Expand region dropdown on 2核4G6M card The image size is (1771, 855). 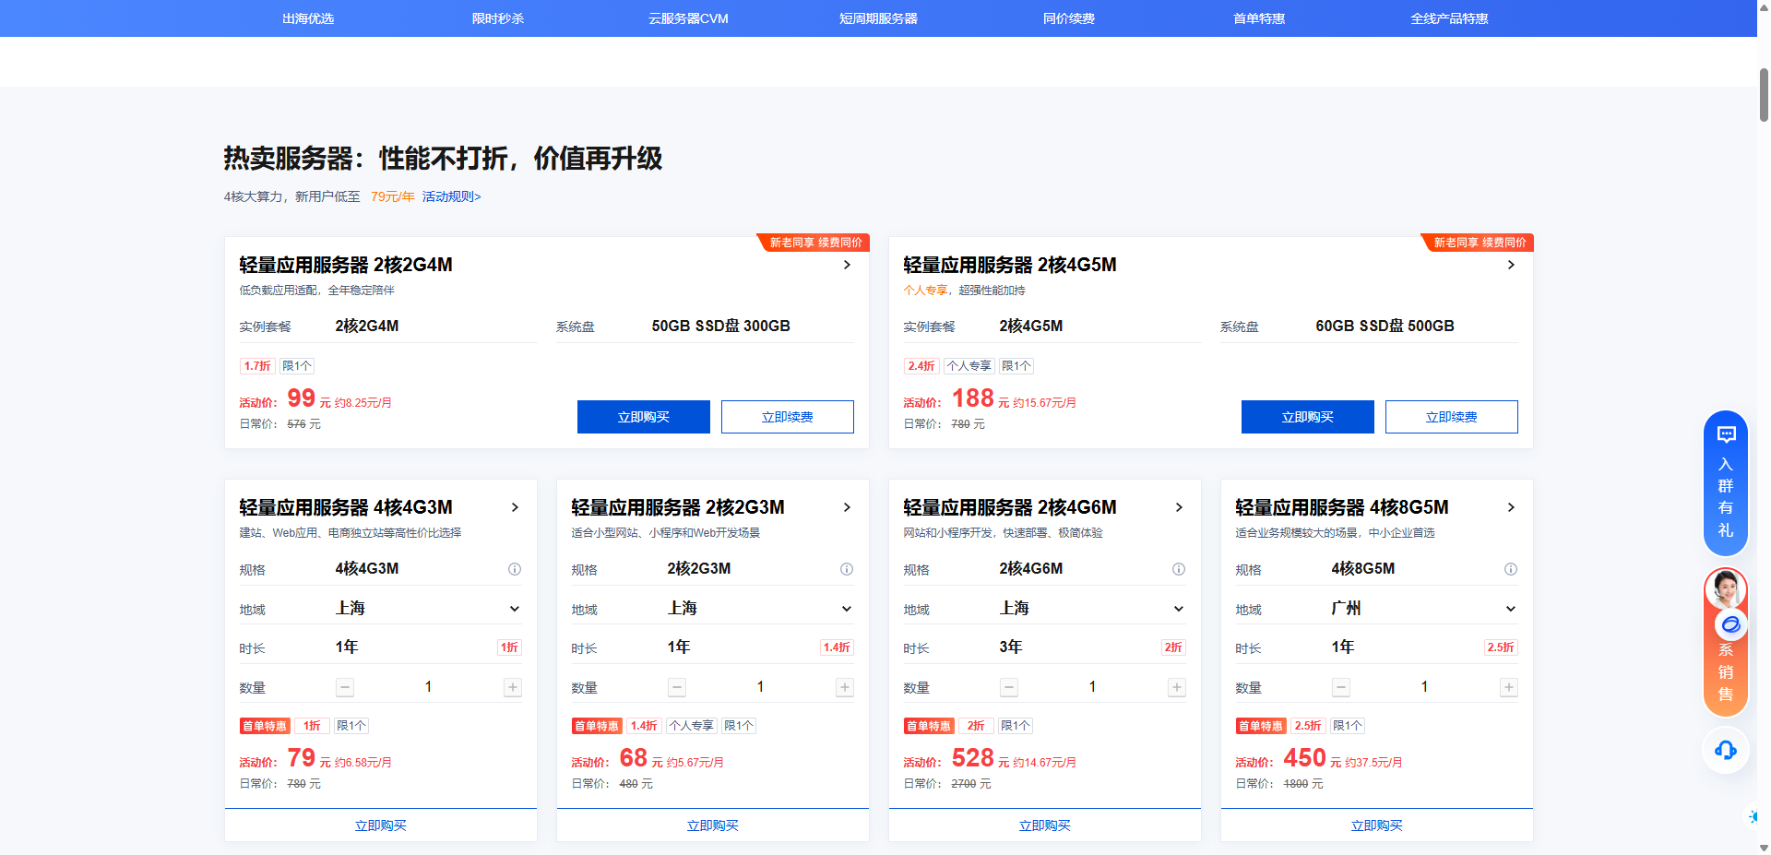pyautogui.click(x=1179, y=609)
